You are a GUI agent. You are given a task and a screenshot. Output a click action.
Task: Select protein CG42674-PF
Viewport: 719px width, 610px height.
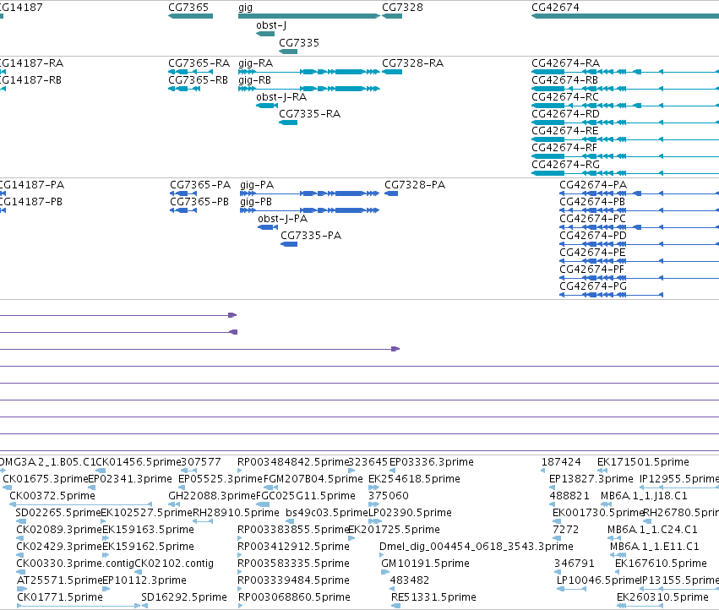pyautogui.click(x=640, y=278)
